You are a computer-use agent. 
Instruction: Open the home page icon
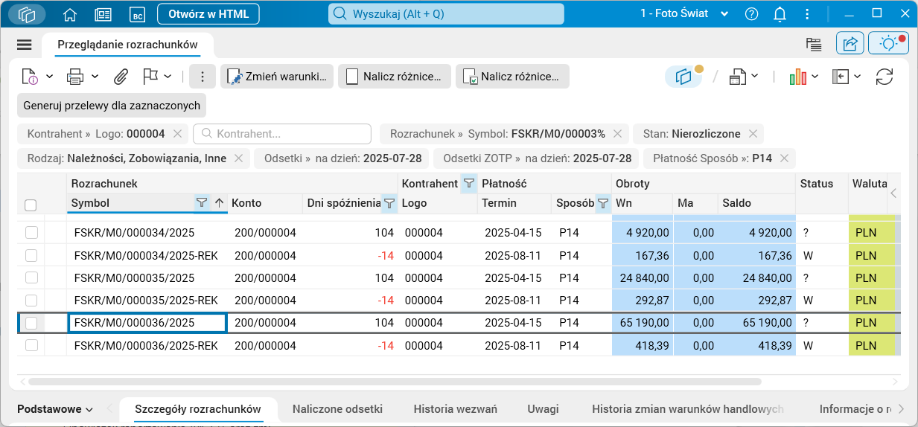click(x=70, y=14)
